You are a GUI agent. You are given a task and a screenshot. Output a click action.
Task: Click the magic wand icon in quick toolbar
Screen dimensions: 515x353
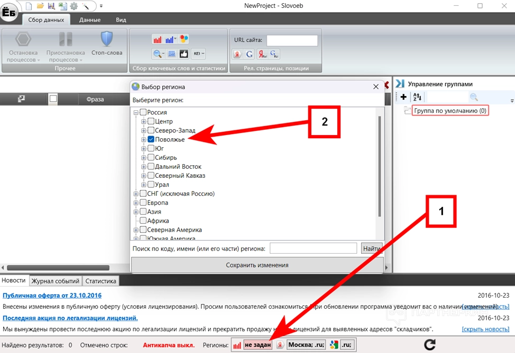[x=86, y=6]
